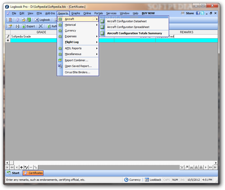Image resolution: width=225 pixels, height=190 pixels.
Task: Open the Graphs menu
Action: [x=76, y=13]
